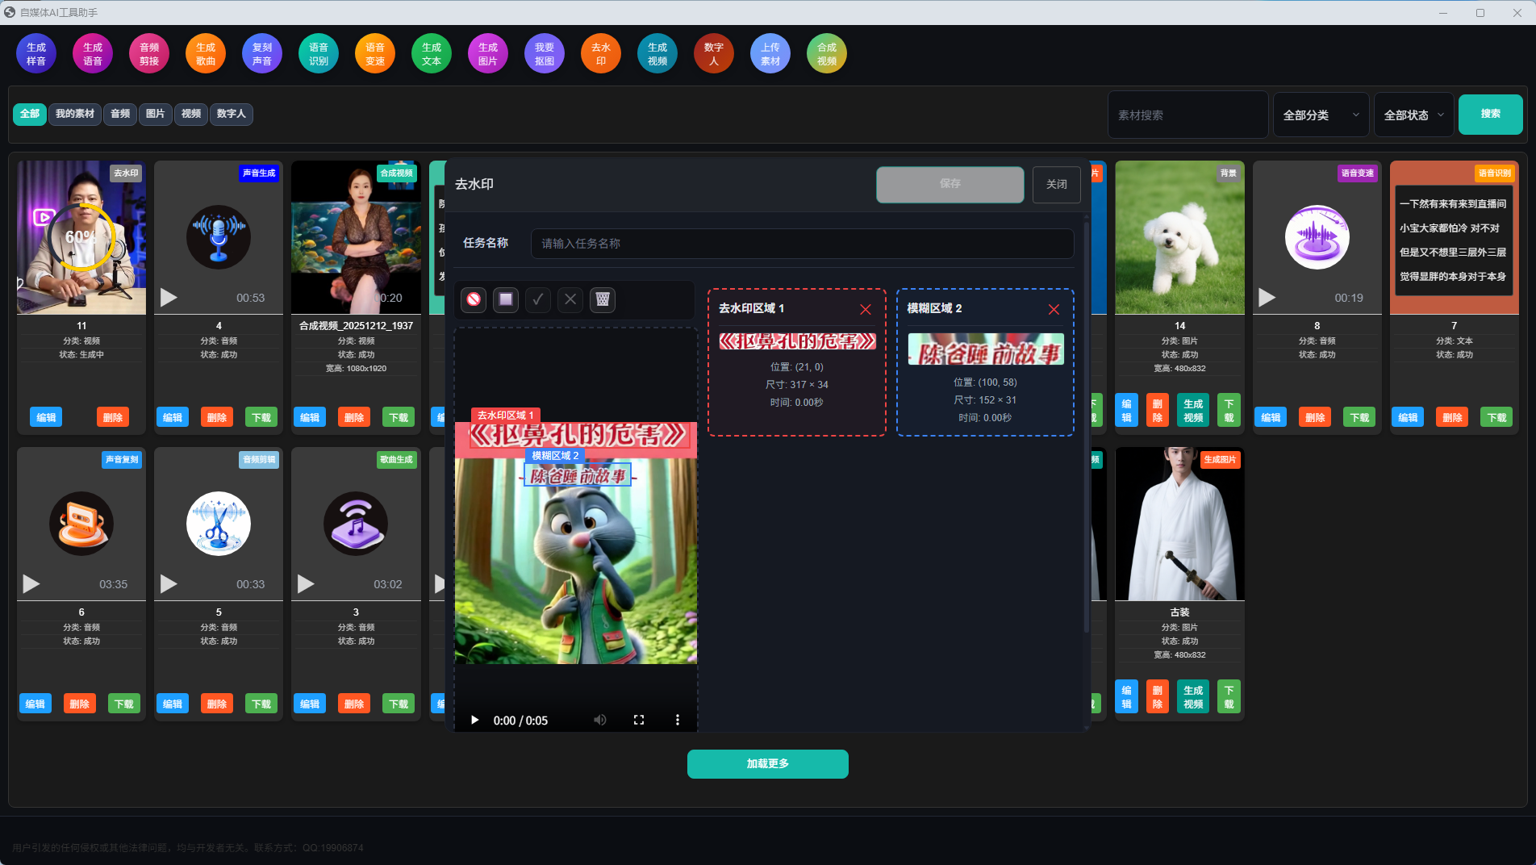The width and height of the screenshot is (1536, 865).
Task: Switch to the 我的素材 tab
Action: point(75,114)
